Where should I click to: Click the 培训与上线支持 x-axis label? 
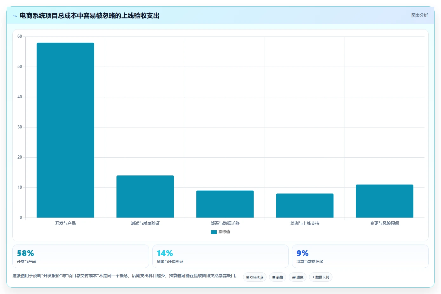[305, 223]
